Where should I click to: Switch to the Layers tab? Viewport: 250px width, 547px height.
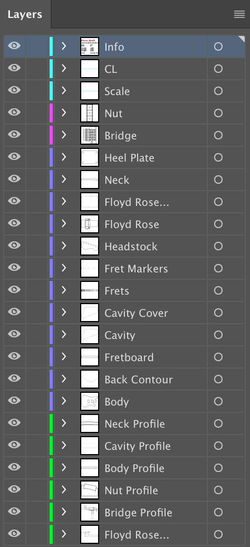[25, 14]
